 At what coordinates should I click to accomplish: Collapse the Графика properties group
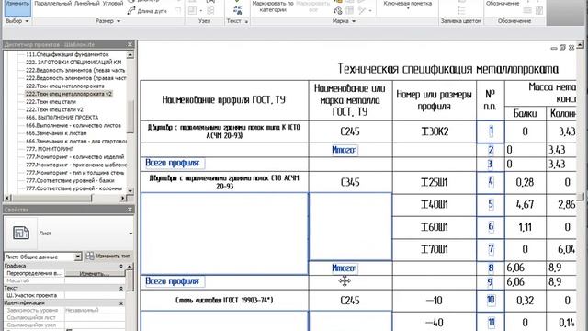tap(121, 266)
